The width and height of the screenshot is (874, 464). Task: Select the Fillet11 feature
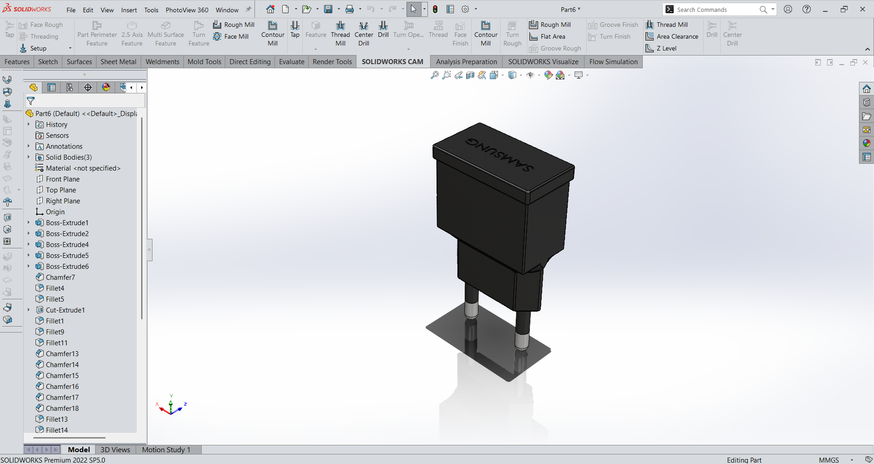56,343
